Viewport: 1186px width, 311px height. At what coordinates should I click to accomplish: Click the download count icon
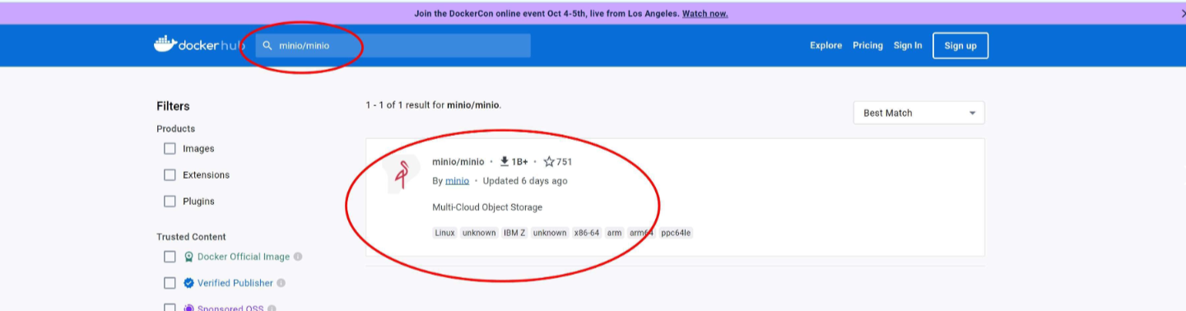[505, 161]
